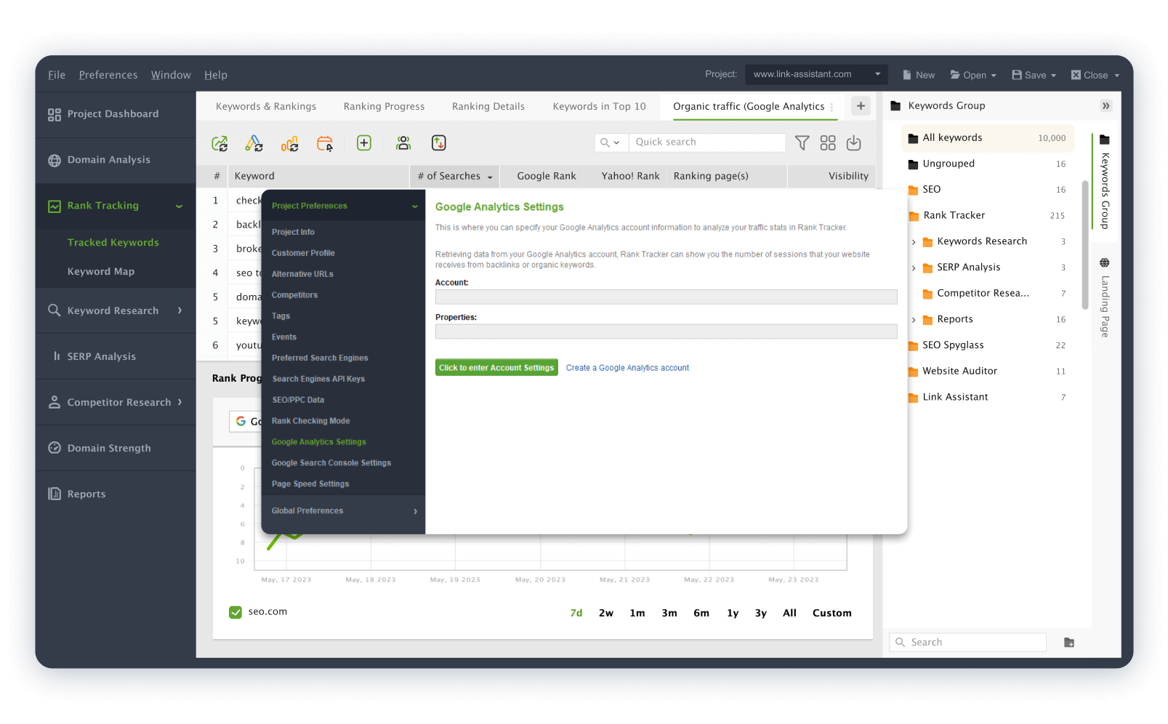
Task: Open Page Speed Settings preference
Action: point(310,484)
